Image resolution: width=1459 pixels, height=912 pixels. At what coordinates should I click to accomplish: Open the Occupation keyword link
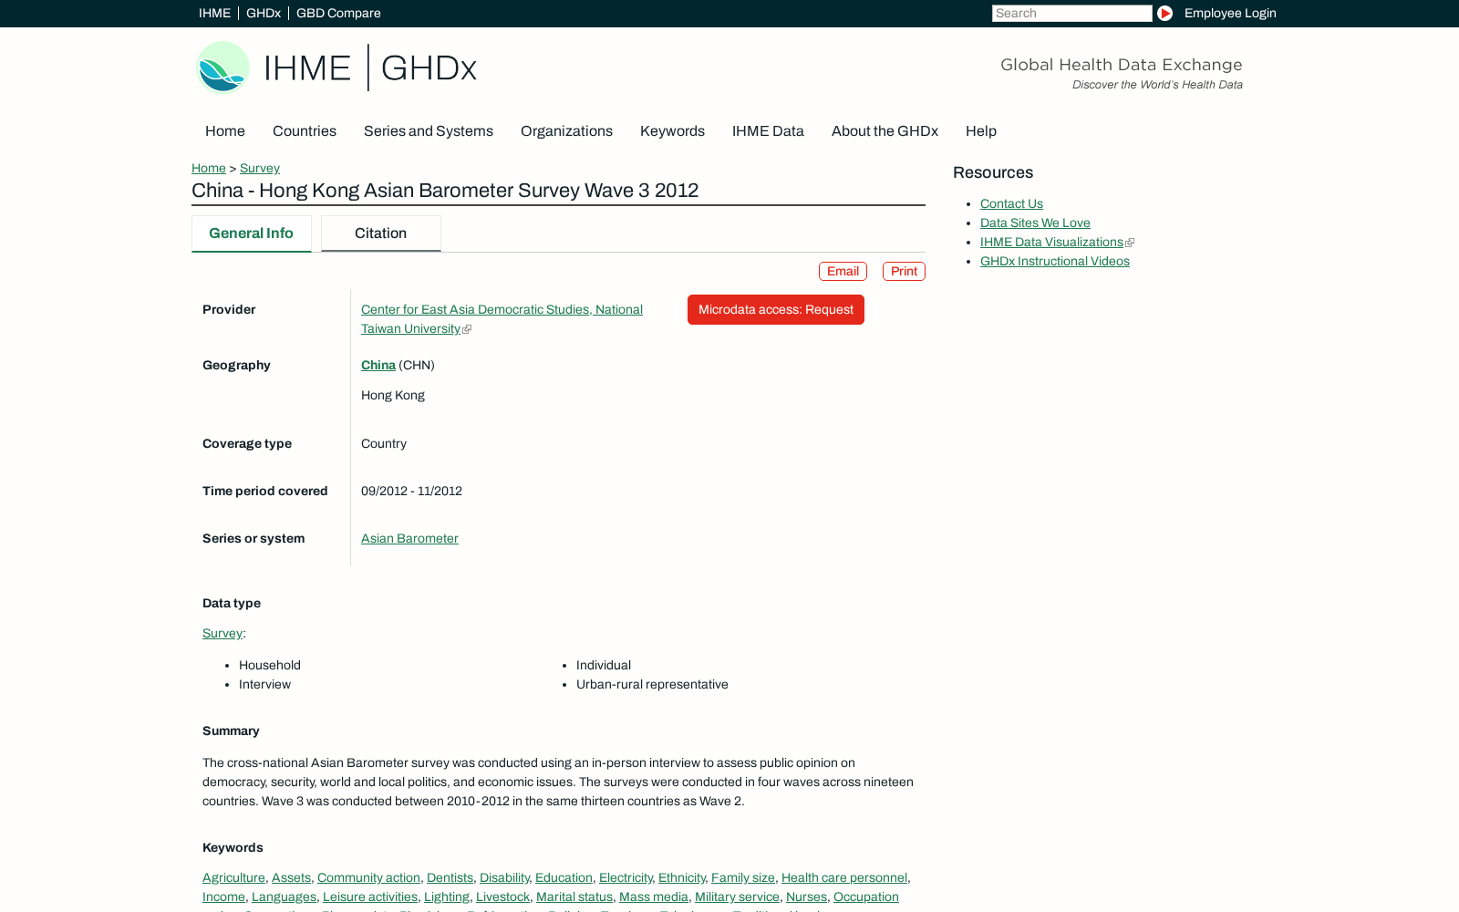(866, 896)
